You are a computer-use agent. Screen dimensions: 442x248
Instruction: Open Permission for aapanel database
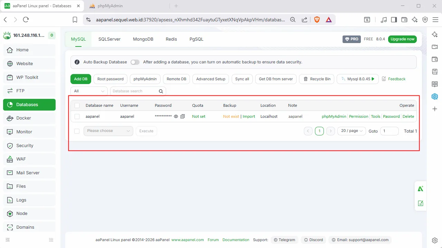tap(358, 116)
